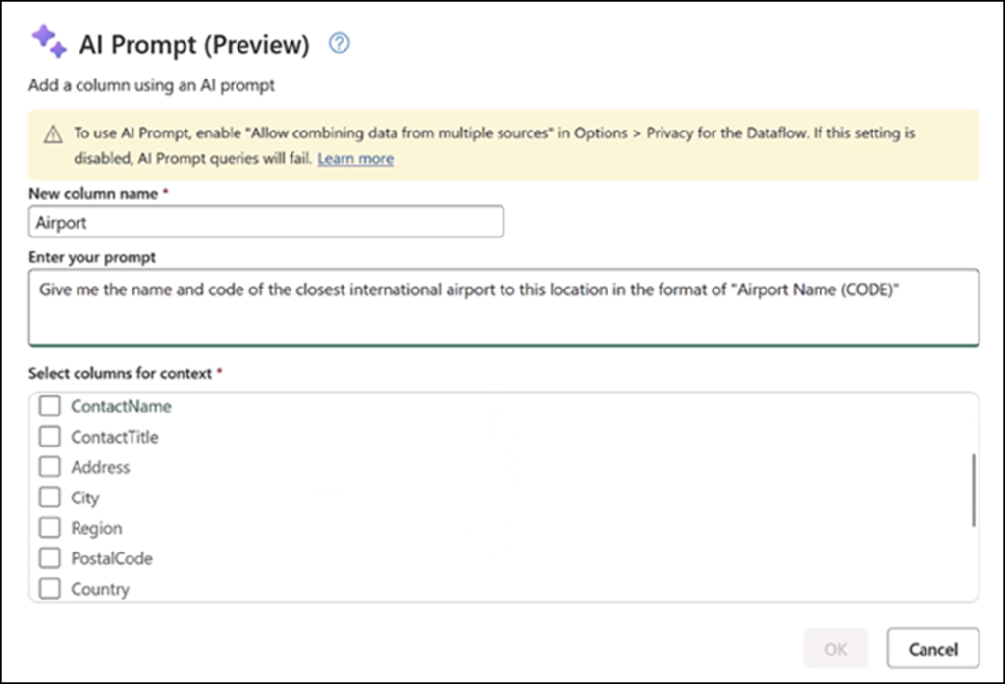
Task: Click inside the New column name field
Action: click(265, 221)
